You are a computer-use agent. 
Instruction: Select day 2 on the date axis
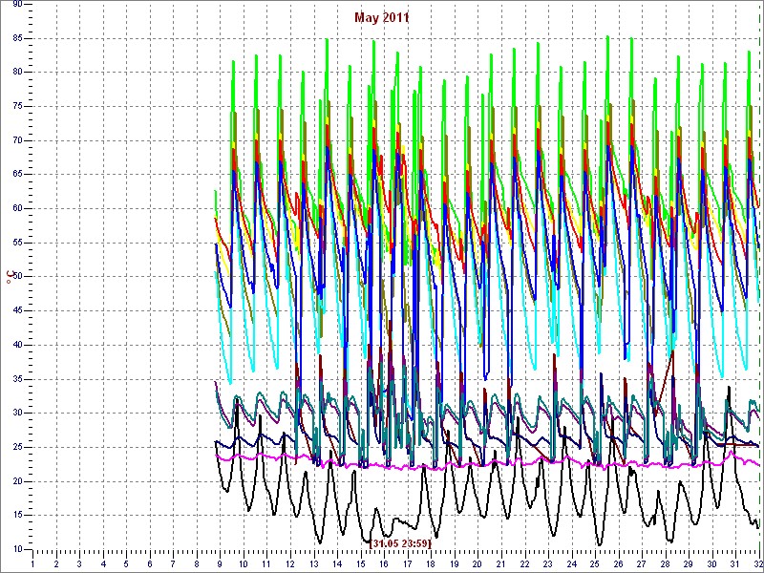click(x=56, y=564)
